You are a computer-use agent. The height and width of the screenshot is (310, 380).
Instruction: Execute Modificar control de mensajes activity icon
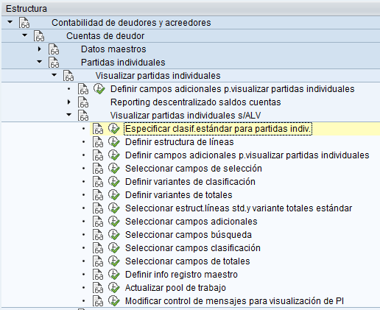click(x=114, y=301)
